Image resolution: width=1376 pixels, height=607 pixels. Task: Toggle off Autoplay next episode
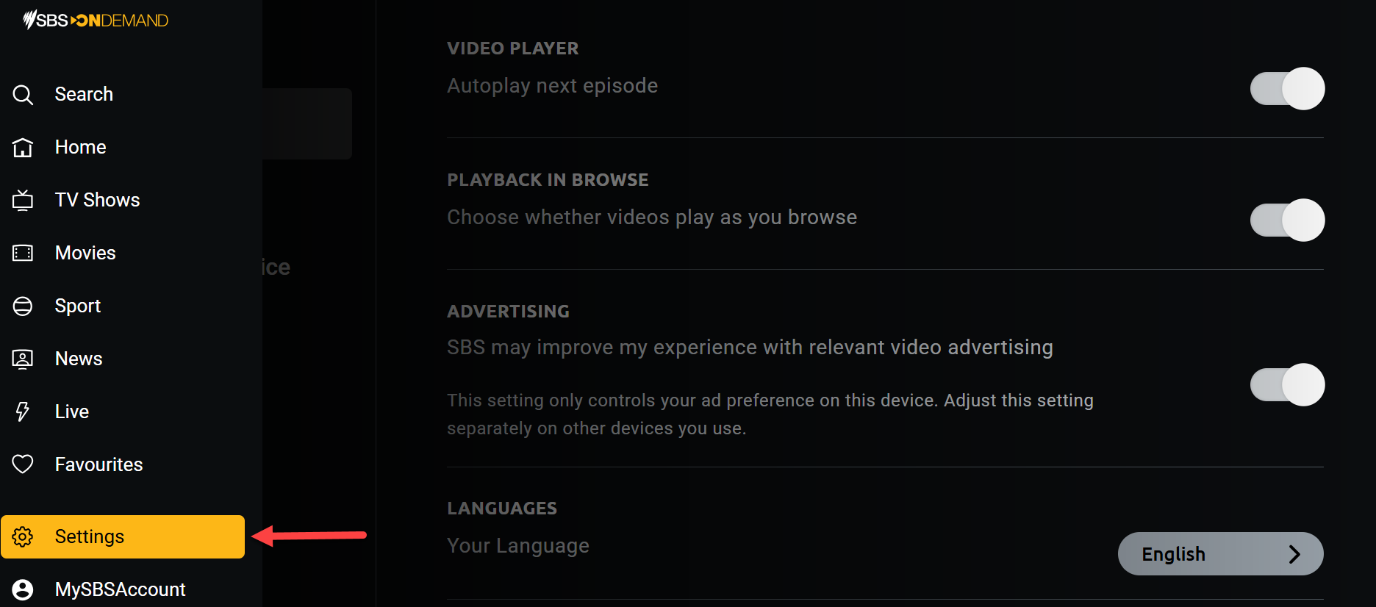click(1286, 88)
